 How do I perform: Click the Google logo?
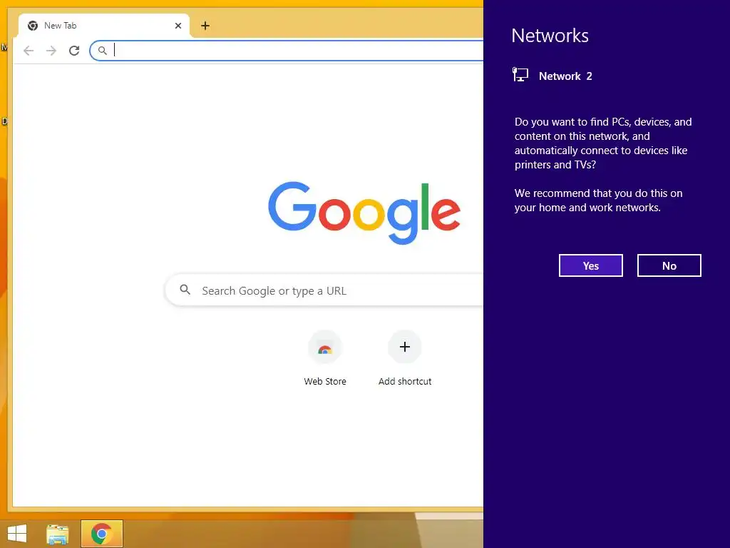point(364,213)
